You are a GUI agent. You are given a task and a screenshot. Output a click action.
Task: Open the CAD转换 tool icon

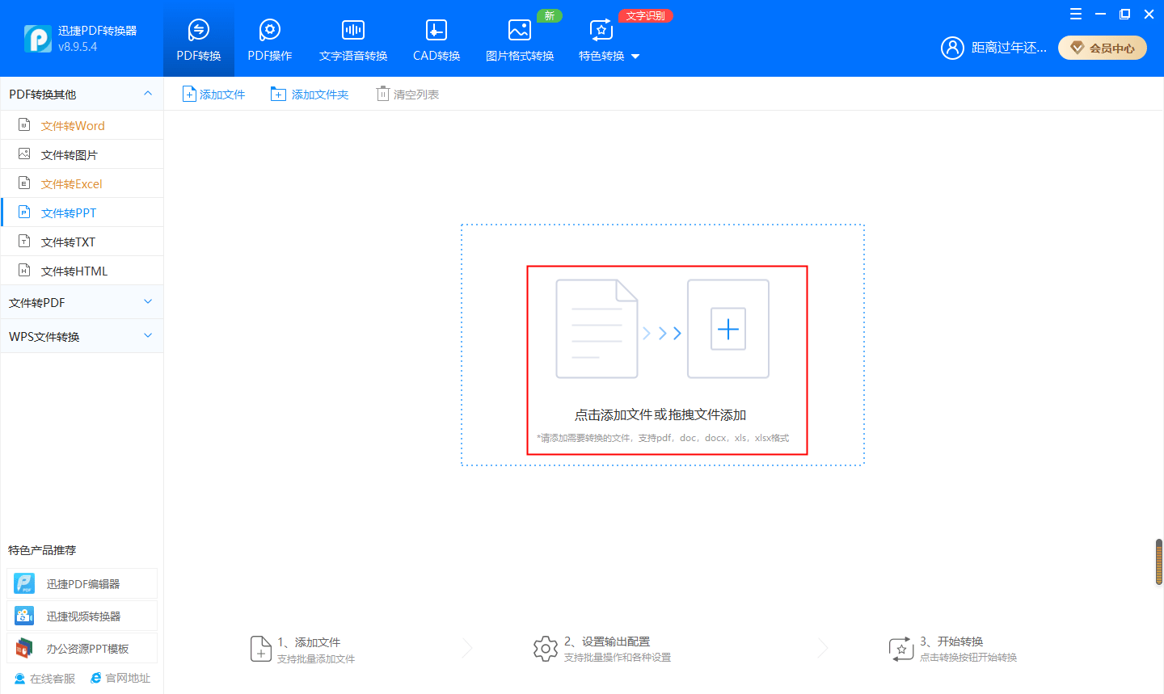click(x=436, y=31)
